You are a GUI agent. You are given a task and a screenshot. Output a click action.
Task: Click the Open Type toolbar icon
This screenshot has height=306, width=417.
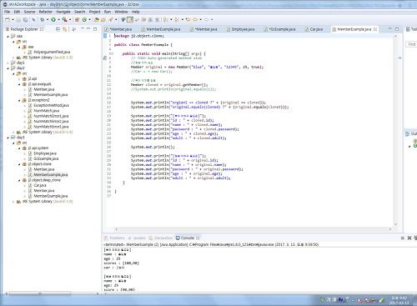pyautogui.click(x=97, y=19)
